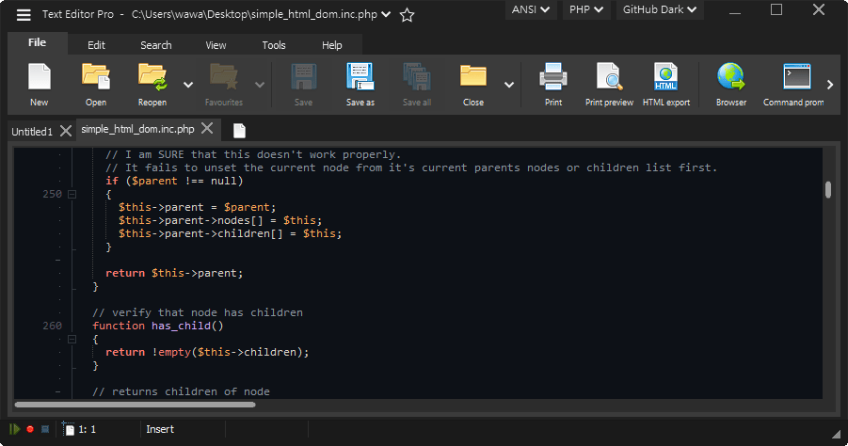This screenshot has height=446, width=848.
Task: Switch to the Search ribbon tab
Action: click(155, 45)
